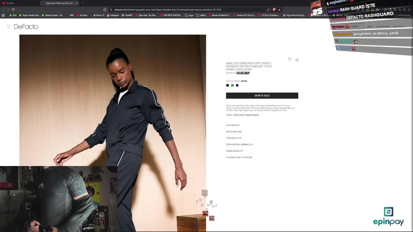Image resolution: width=413 pixels, height=232 pixels.
Task: Switch to the YouTube tab
Action: (x=19, y=3)
